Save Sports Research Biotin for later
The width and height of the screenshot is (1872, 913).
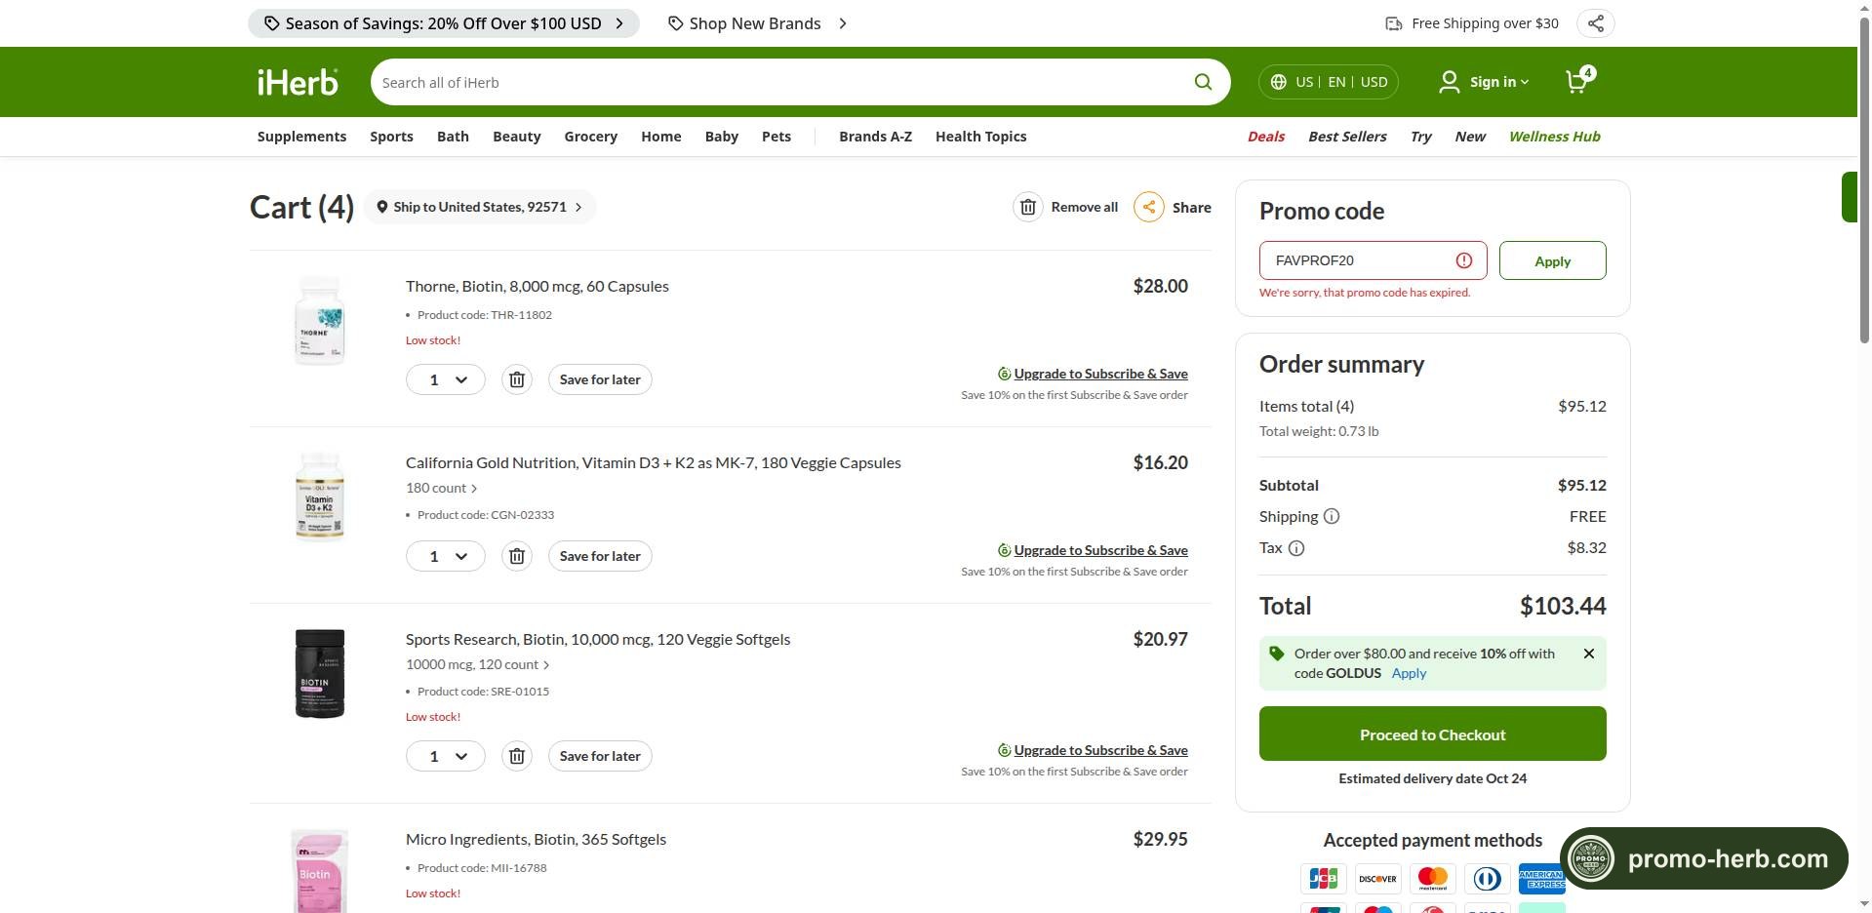[x=600, y=756]
